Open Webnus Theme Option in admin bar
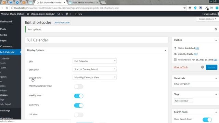 tap(13, 14)
